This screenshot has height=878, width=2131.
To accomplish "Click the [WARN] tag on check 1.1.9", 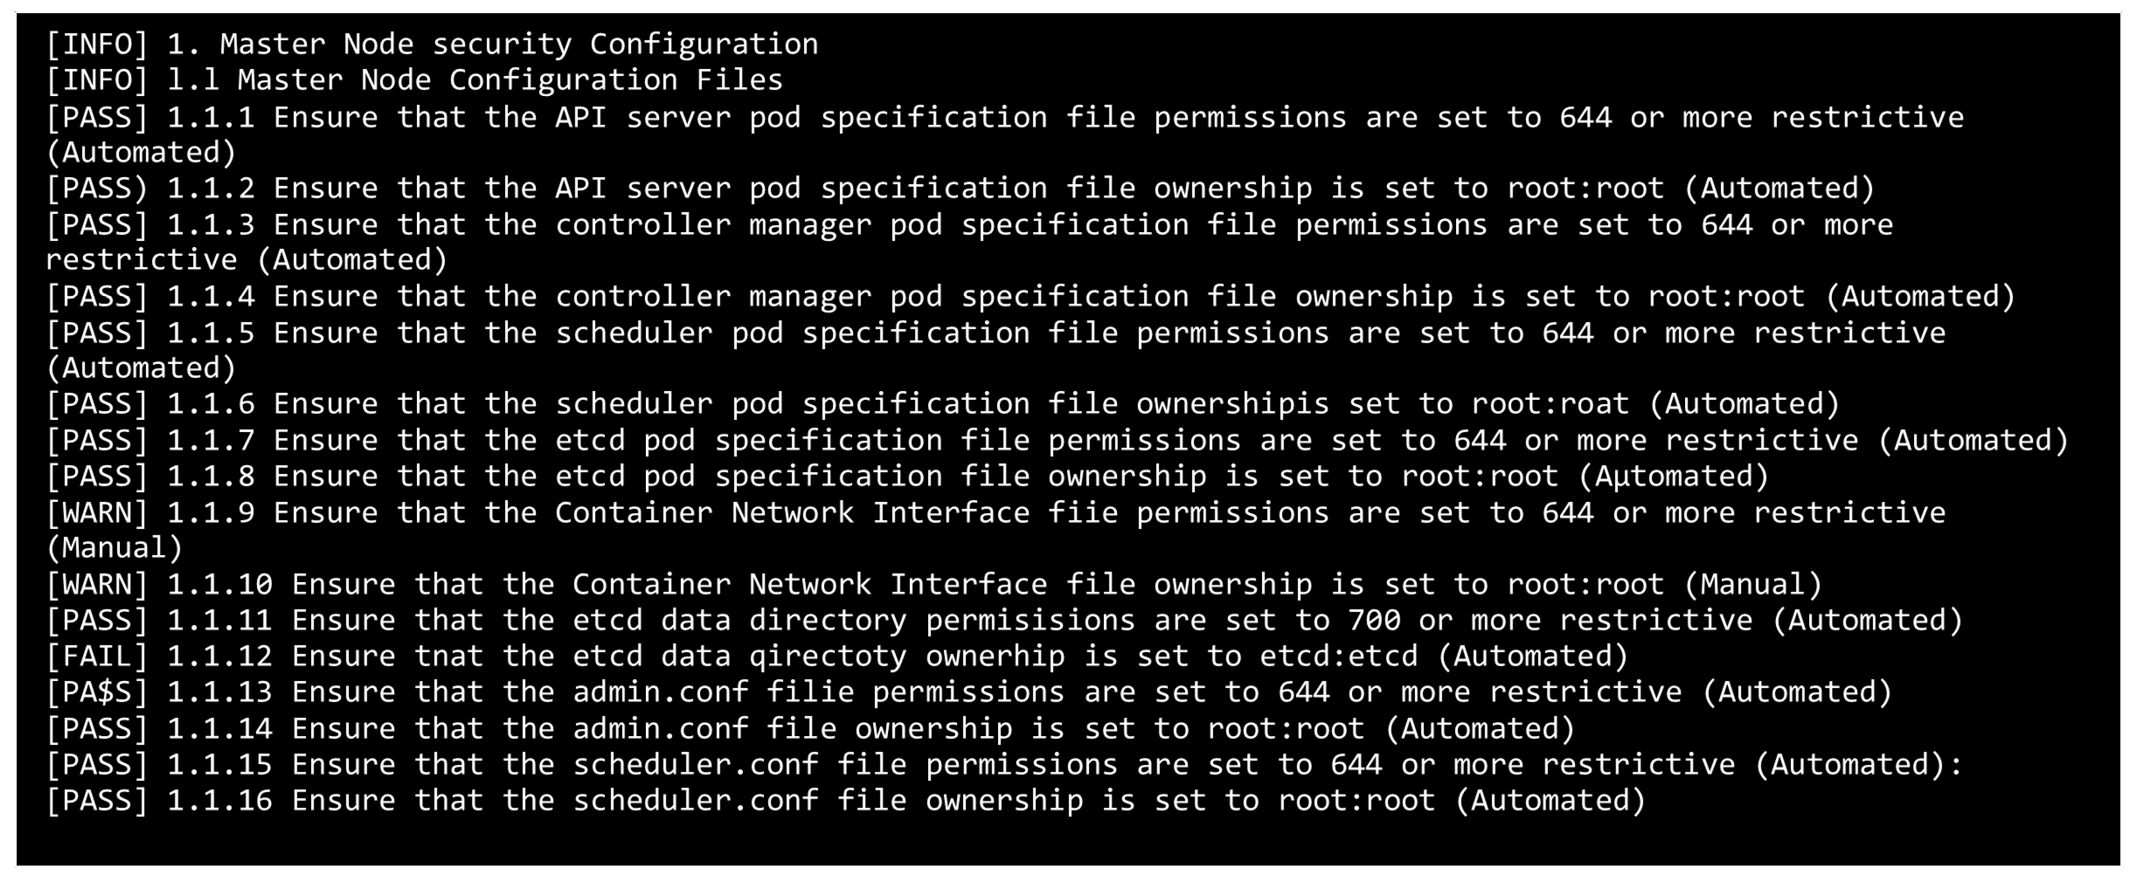I will pos(97,514).
